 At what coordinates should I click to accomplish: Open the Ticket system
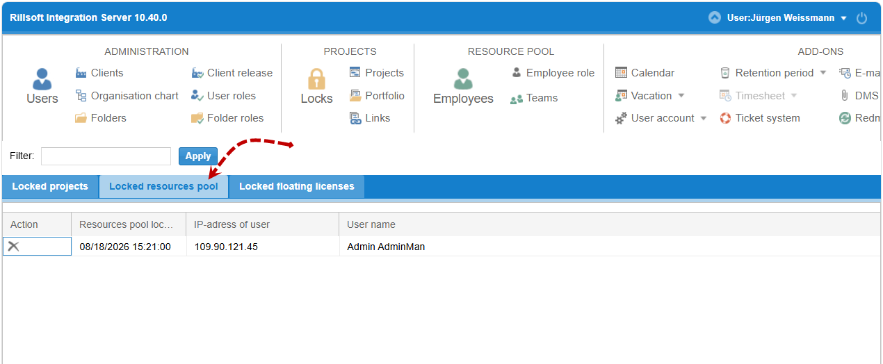tap(759, 118)
